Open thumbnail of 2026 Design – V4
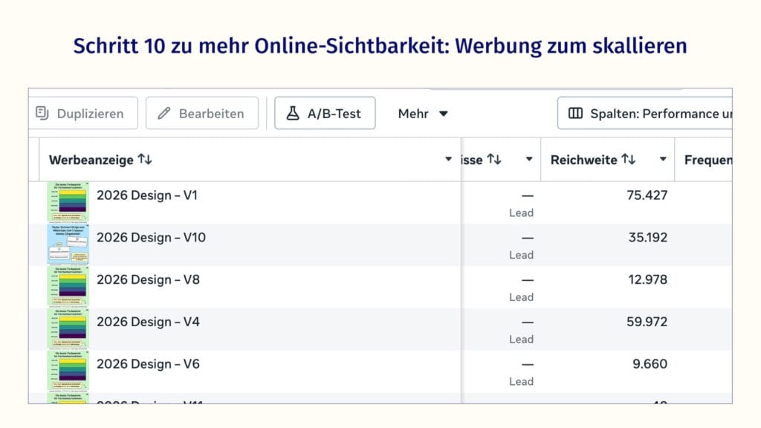The height and width of the screenshot is (428, 761). point(68,329)
